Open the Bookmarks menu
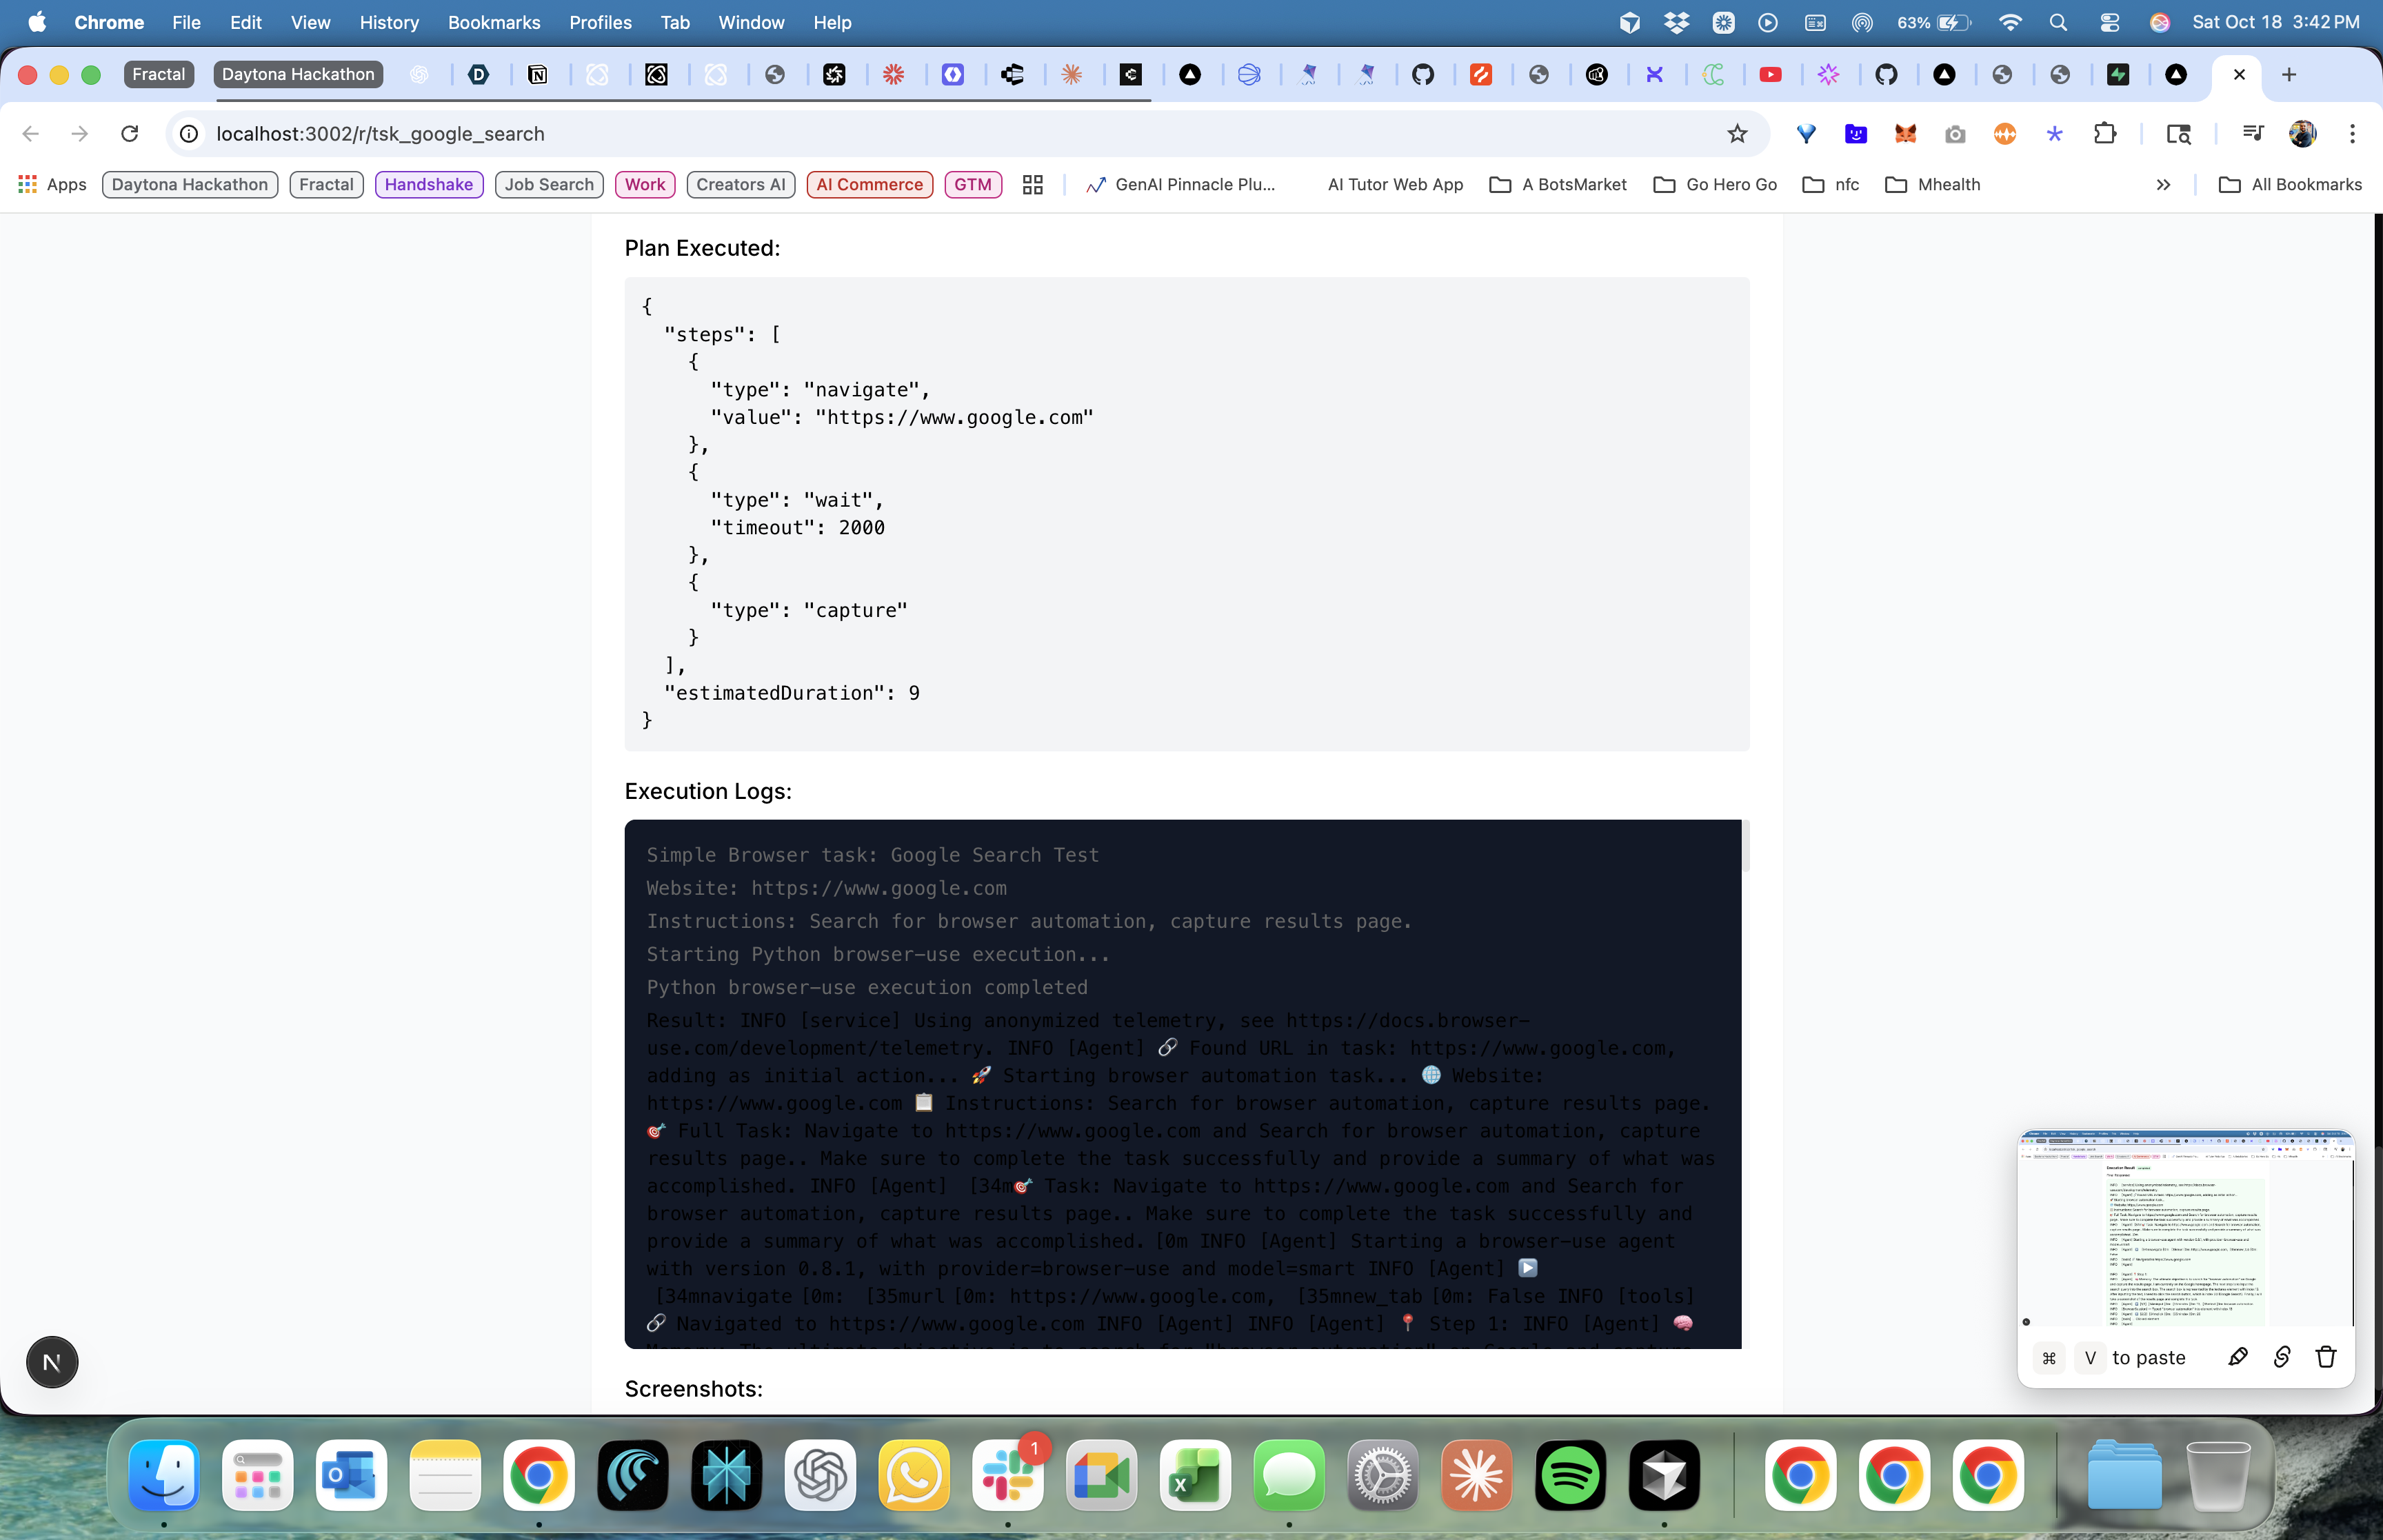This screenshot has width=2383, height=1540. pyautogui.click(x=493, y=22)
